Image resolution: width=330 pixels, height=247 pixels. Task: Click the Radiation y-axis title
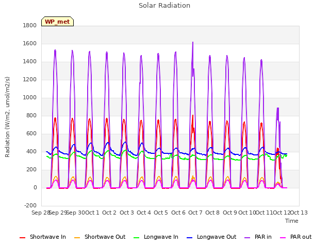pos(7,117)
